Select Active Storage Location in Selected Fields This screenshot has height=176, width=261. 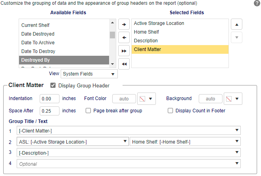180,23
